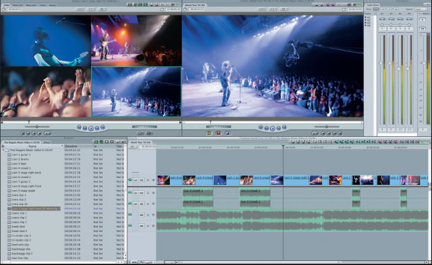432x265 pixels.
Task: Click Play In to Out in Canvas
Action: tap(266, 128)
